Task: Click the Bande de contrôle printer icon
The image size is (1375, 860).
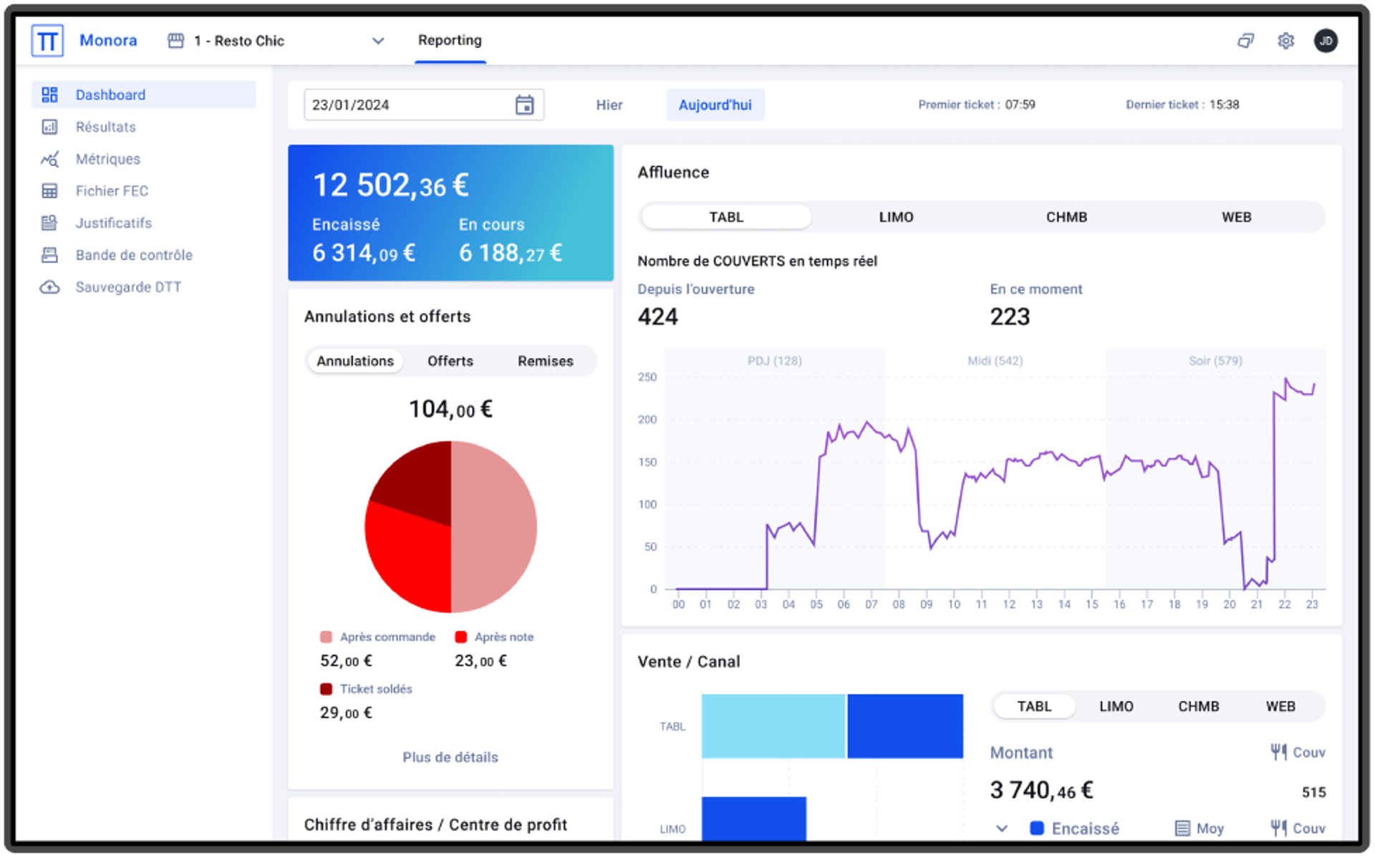Action: point(49,255)
